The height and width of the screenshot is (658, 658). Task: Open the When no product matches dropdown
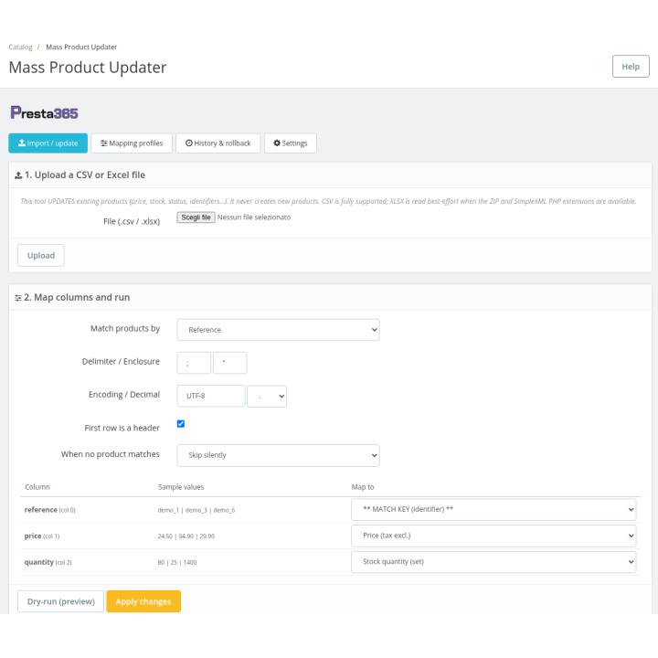pos(278,455)
